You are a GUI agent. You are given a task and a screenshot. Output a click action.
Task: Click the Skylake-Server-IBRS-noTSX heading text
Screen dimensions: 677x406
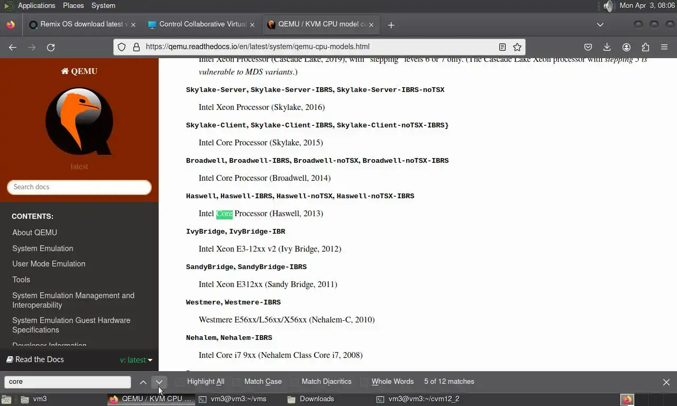click(390, 90)
